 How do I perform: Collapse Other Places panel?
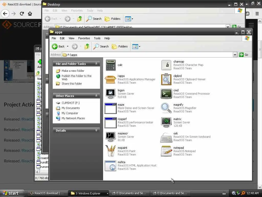pos(96,96)
